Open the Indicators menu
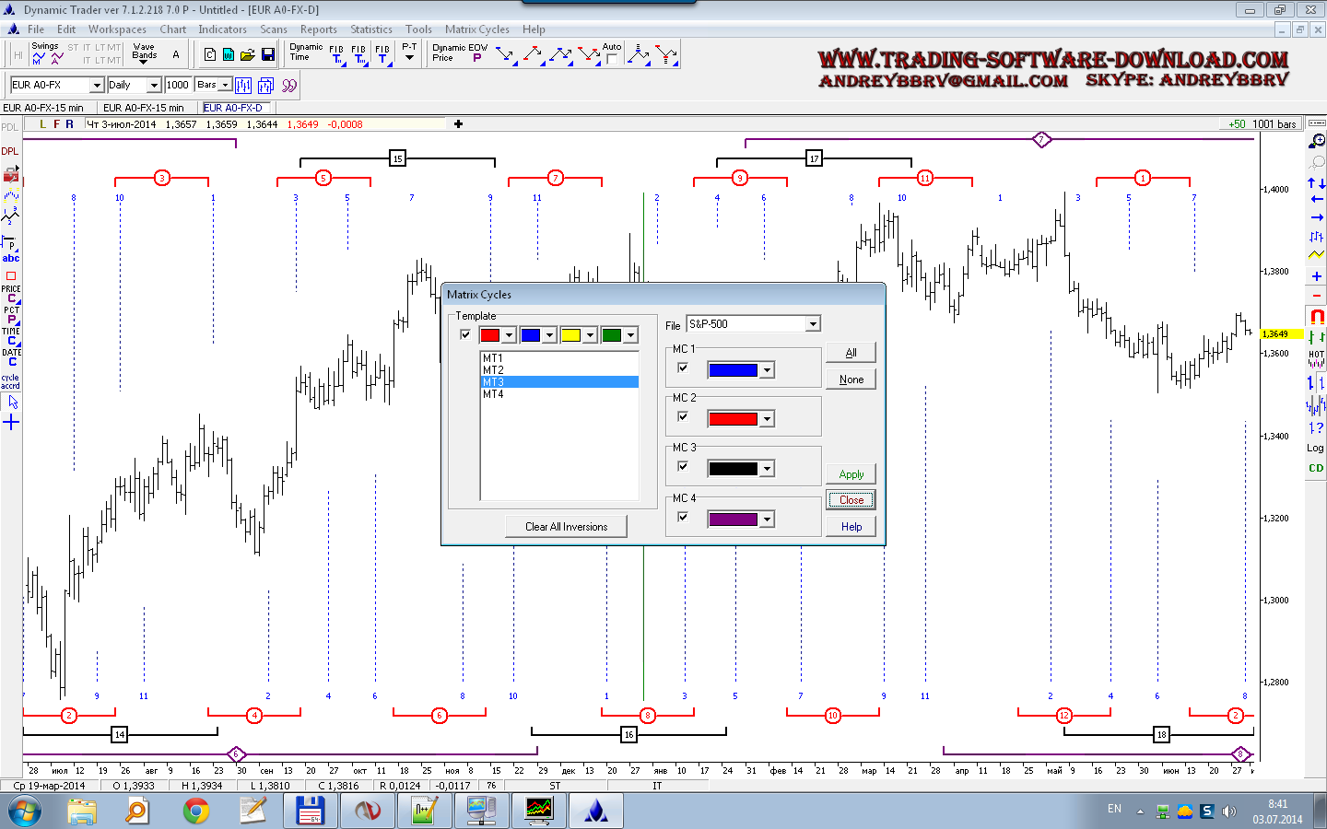This screenshot has width=1327, height=829. [x=222, y=29]
